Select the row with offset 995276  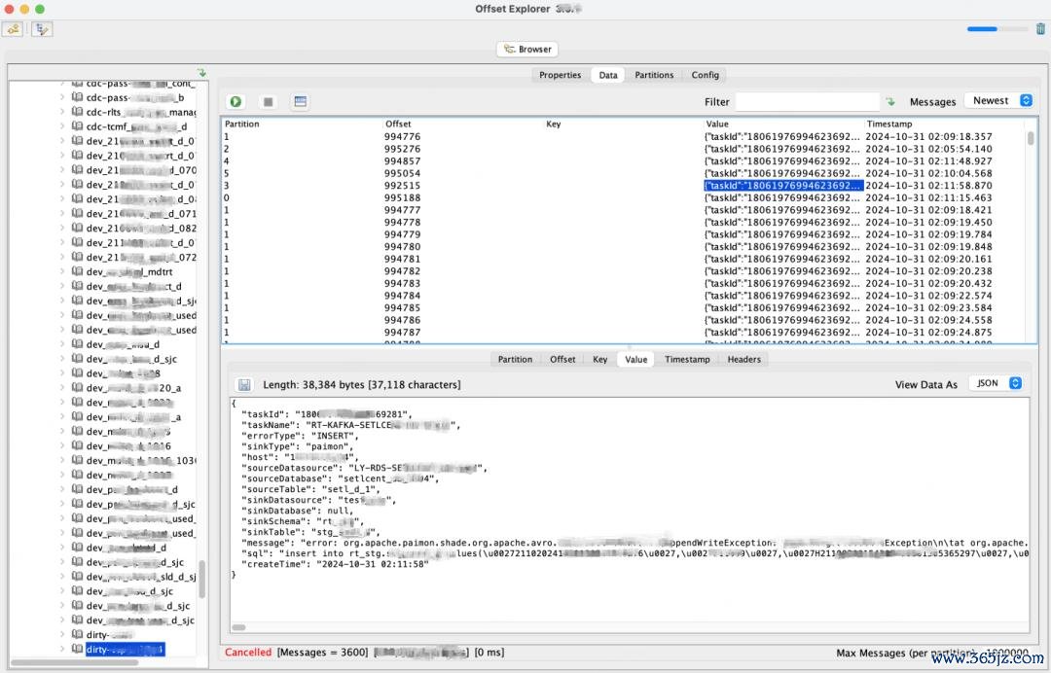pyautogui.click(x=624, y=149)
